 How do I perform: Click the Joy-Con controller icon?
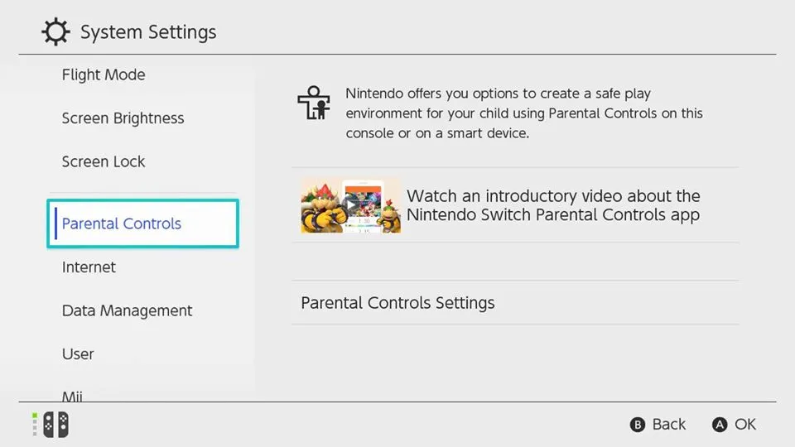coord(55,425)
